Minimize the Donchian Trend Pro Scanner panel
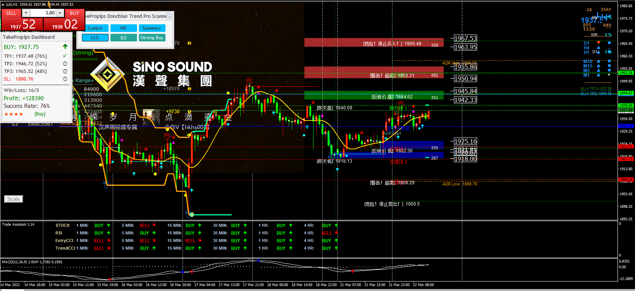Image resolution: width=635 pixels, height=291 pixels. (x=169, y=16)
